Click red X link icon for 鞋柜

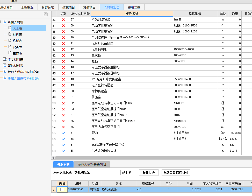pos(63,61)
